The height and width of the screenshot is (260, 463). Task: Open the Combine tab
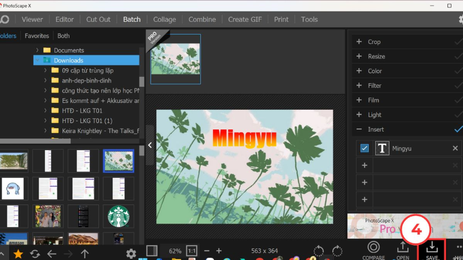(202, 20)
